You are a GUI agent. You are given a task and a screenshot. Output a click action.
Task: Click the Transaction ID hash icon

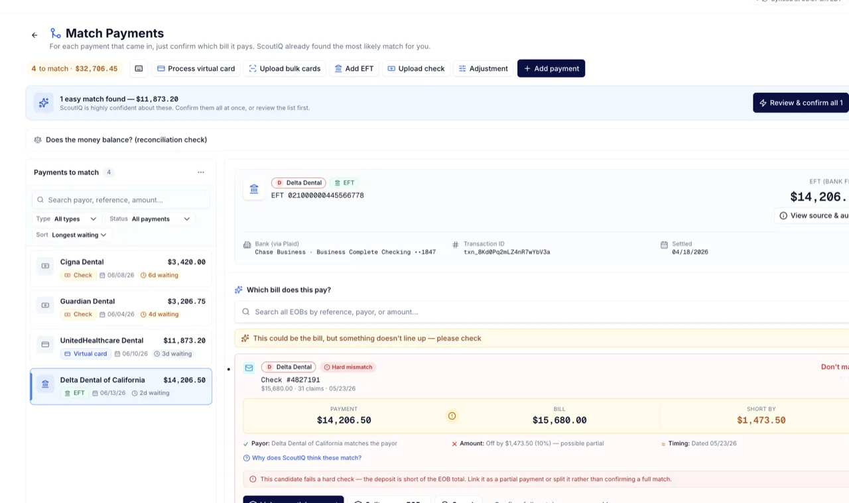point(455,245)
